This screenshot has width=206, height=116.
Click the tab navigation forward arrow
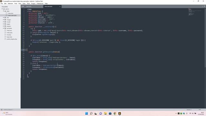(x=23, y=6)
